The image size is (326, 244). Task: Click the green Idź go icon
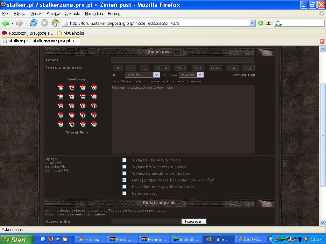[x=261, y=23]
